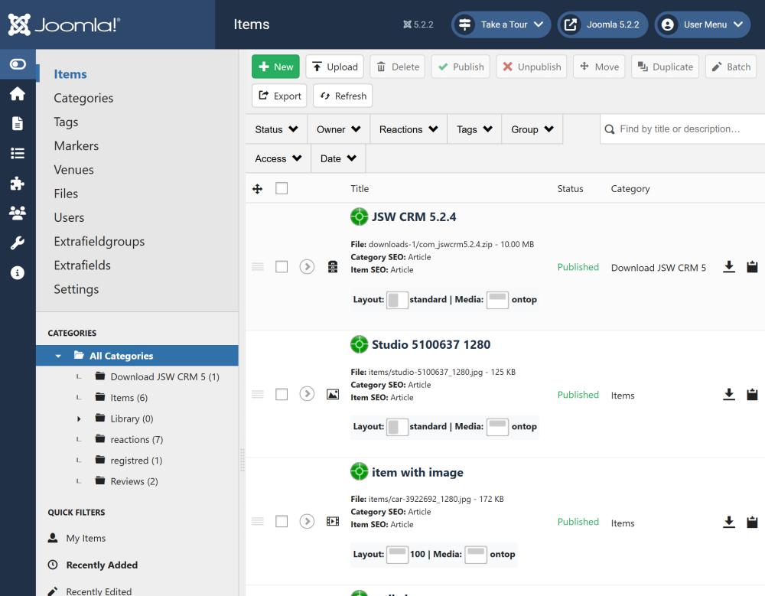
Task: Click the wrench System icon in sidebar
Action: coord(17,243)
